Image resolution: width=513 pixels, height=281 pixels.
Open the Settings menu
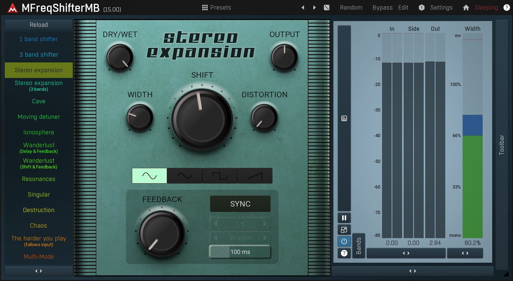click(441, 8)
